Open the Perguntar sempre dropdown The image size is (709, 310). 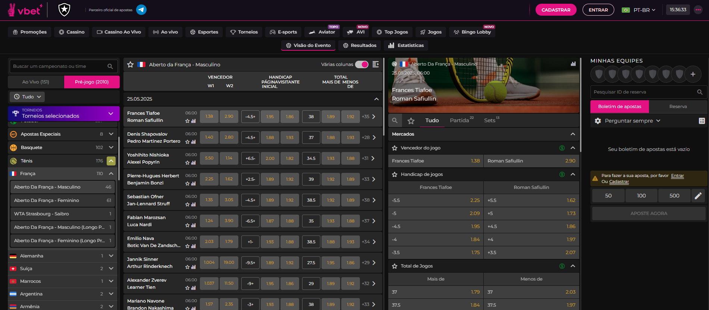point(633,121)
